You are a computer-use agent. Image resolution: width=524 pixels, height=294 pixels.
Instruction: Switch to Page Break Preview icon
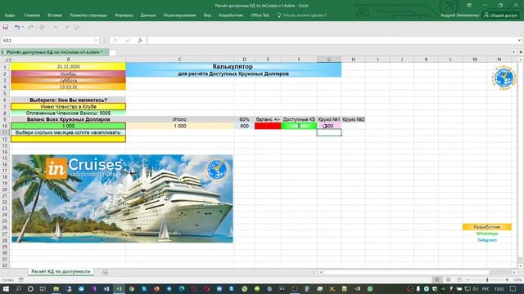coord(459,279)
